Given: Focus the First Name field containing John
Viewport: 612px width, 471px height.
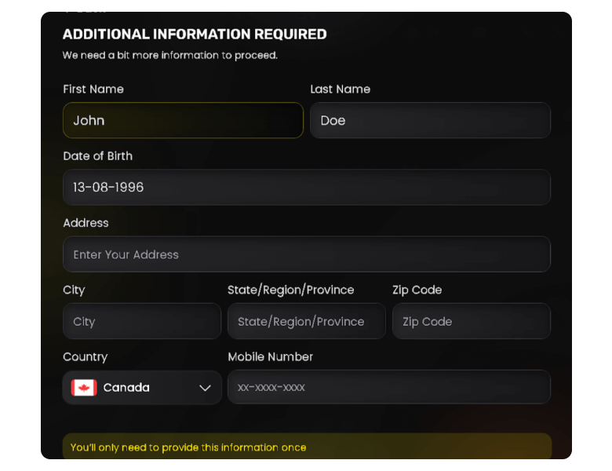Looking at the screenshot, I should pyautogui.click(x=183, y=120).
